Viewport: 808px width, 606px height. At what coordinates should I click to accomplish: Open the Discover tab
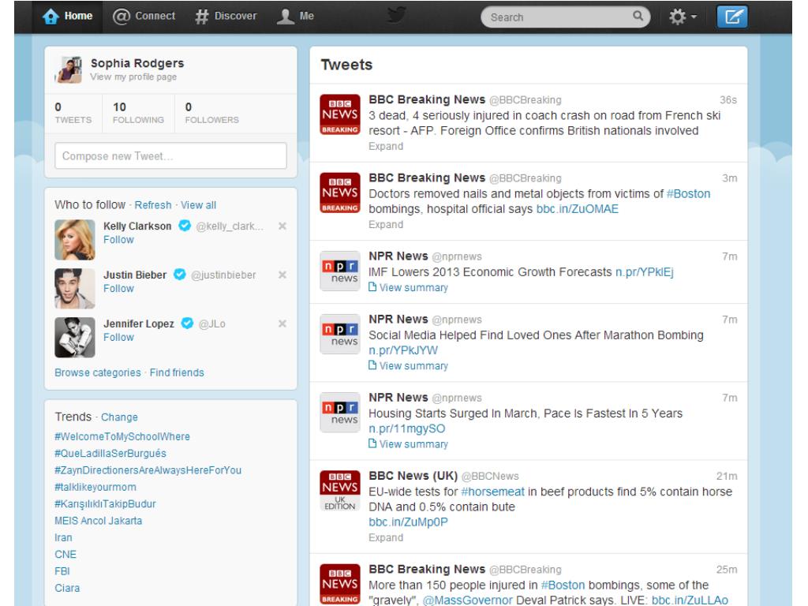pos(226,17)
